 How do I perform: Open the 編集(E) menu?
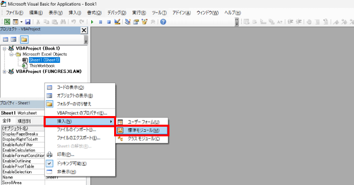click(36, 13)
